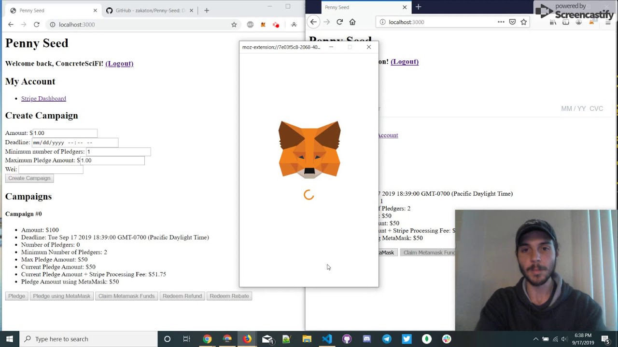Click Claim Metamask Funds in the Firefox page
Viewport: 618px width, 347px height.
[x=428, y=253]
